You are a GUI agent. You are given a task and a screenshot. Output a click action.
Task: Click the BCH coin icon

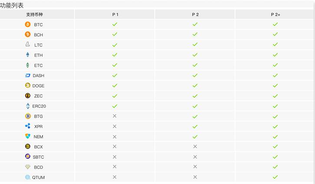pyautogui.click(x=28, y=35)
